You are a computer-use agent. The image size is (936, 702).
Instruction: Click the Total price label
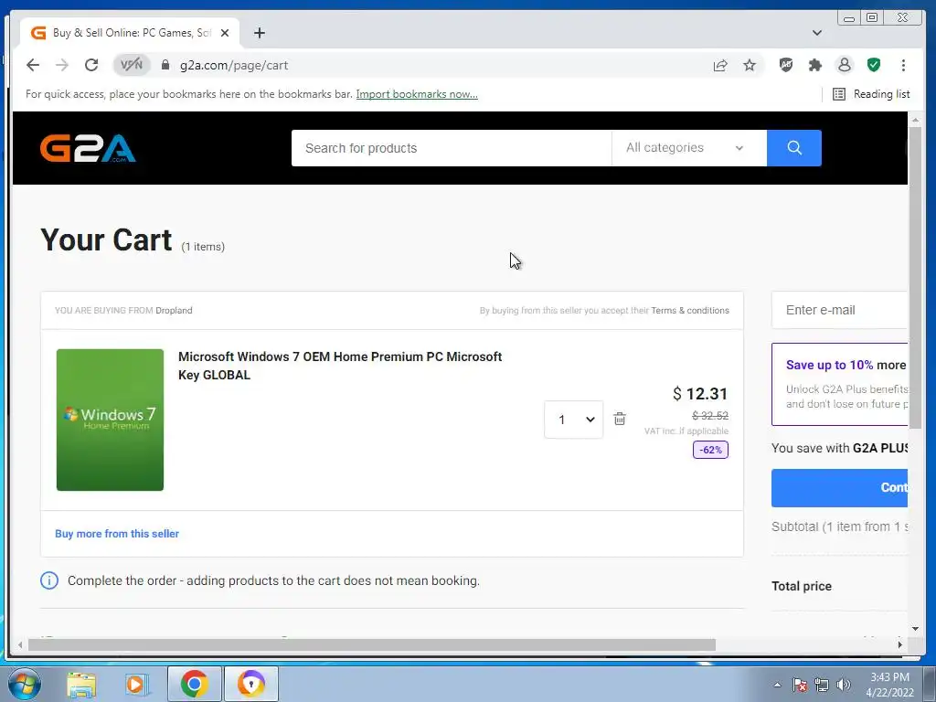point(801,586)
